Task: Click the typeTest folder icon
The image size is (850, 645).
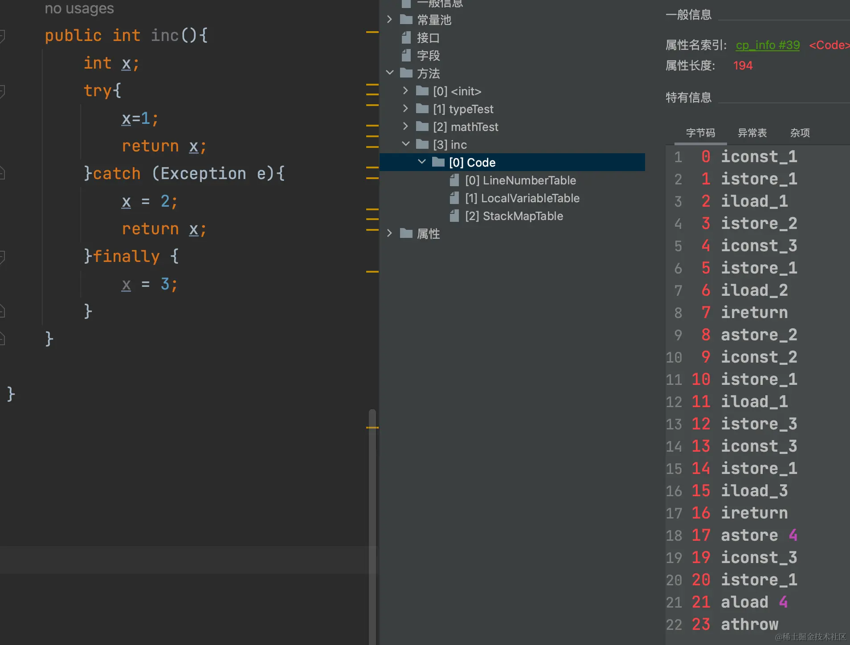Action: tap(422, 109)
